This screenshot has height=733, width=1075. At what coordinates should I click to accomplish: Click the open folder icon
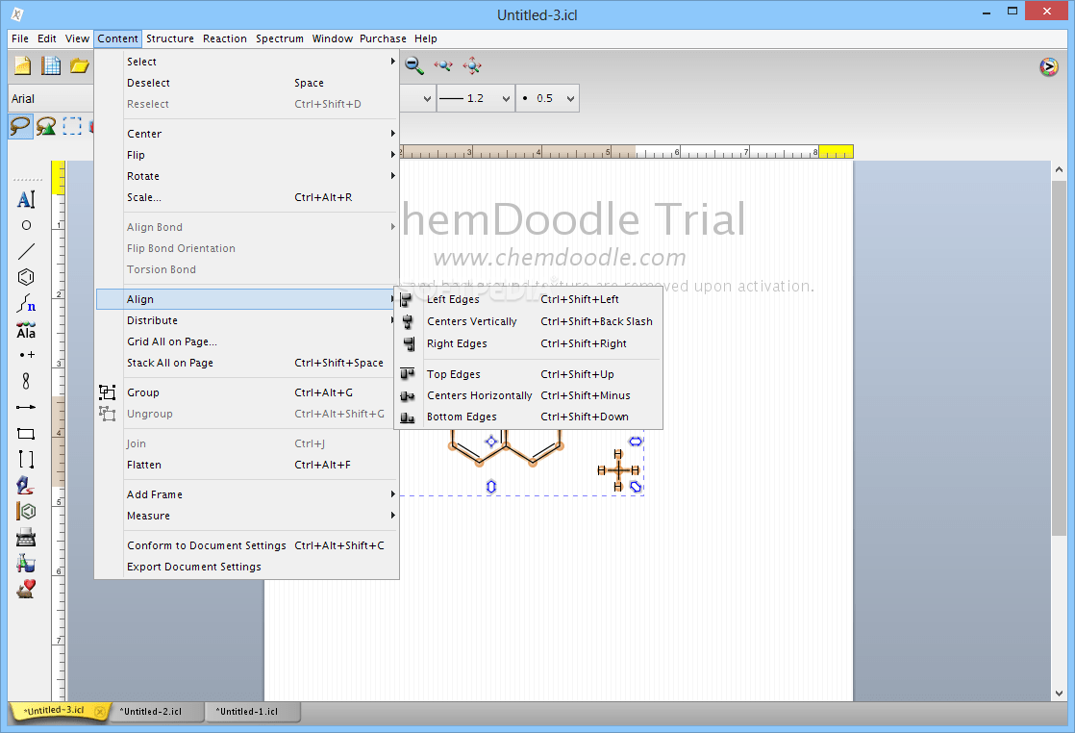tap(80, 65)
